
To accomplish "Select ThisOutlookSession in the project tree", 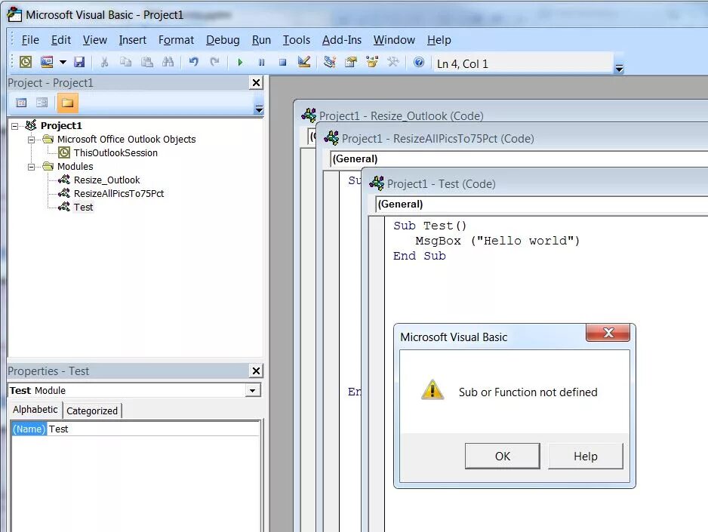I will pos(115,153).
